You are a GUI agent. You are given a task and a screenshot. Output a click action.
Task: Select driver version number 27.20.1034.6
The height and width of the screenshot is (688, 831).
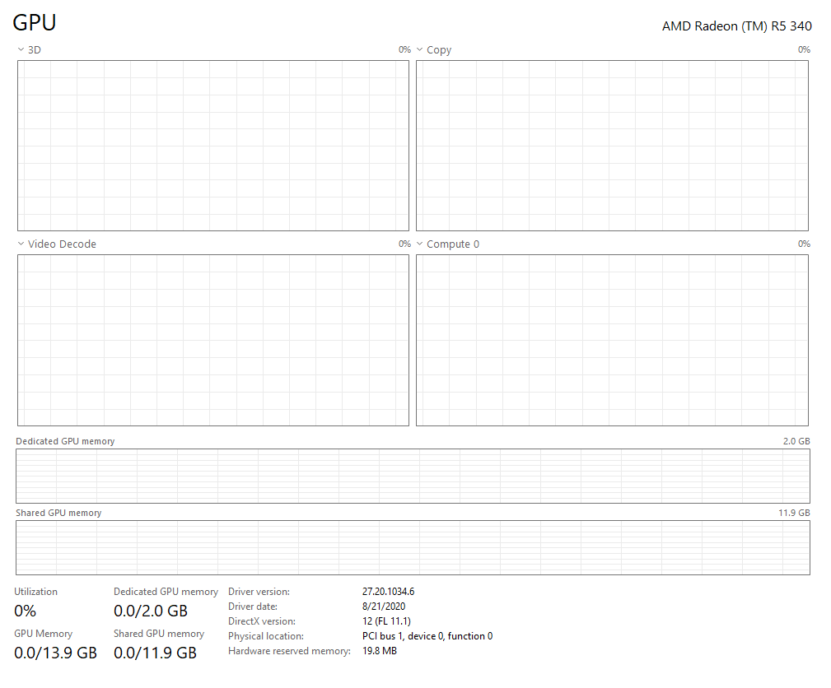point(388,592)
